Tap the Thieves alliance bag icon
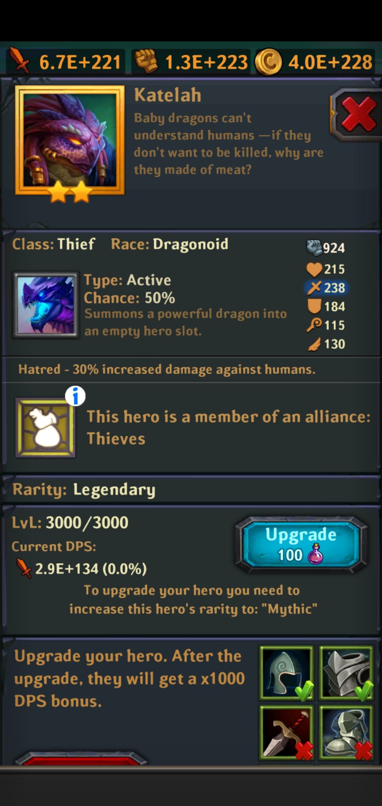The height and width of the screenshot is (806, 382). (x=45, y=428)
